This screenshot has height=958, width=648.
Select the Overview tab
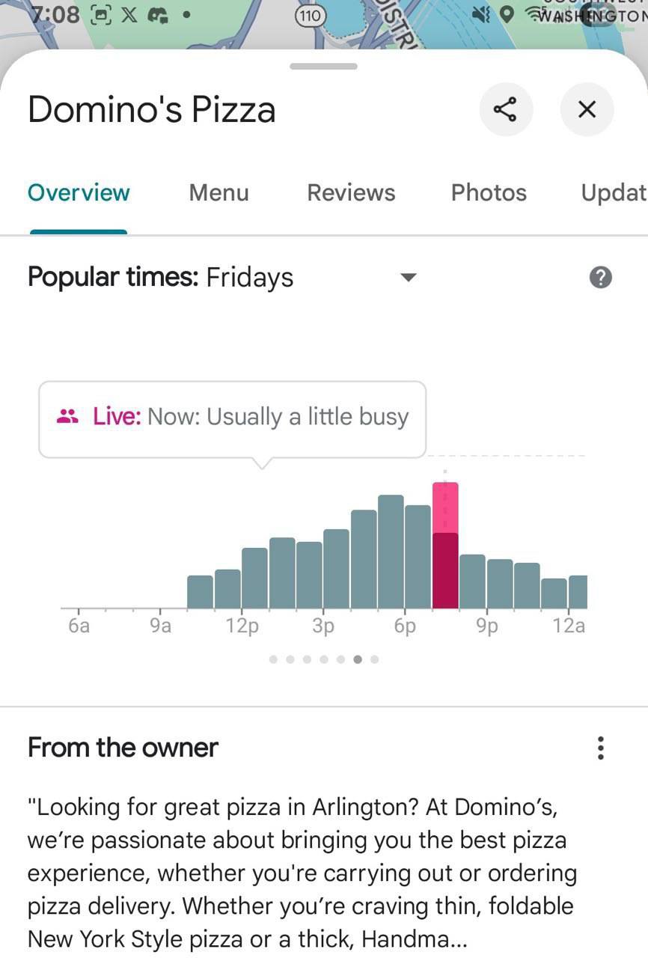tap(79, 192)
